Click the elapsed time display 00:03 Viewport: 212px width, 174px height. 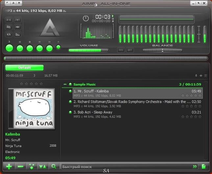[x=103, y=17]
